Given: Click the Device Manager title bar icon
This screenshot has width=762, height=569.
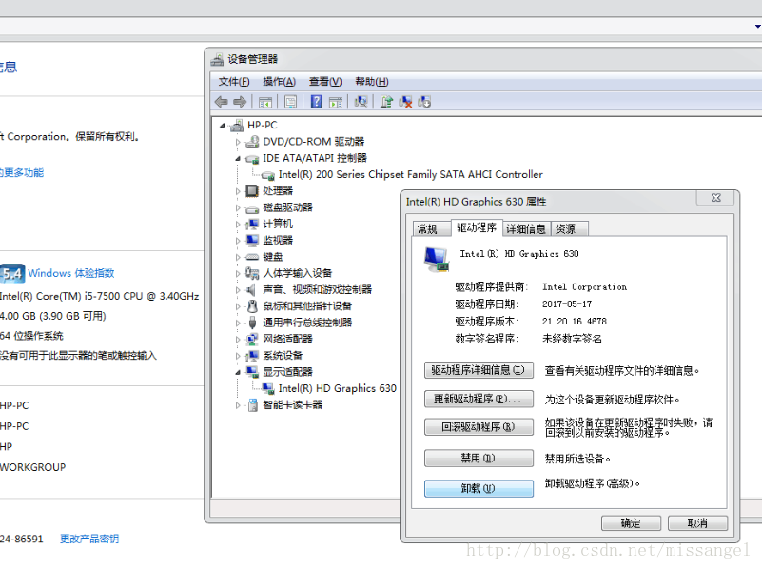Looking at the screenshot, I should 217,59.
